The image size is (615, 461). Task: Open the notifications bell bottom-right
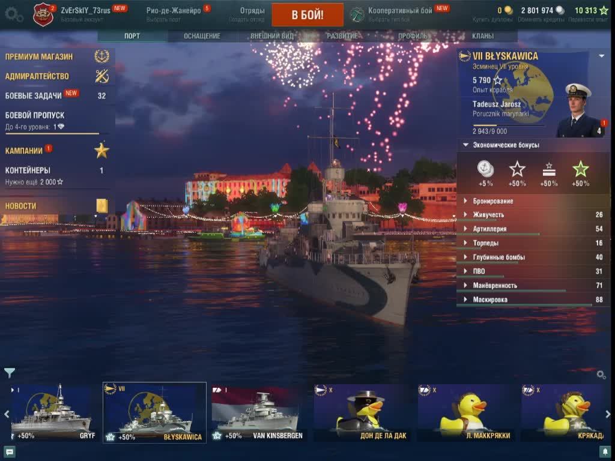(x=605, y=452)
